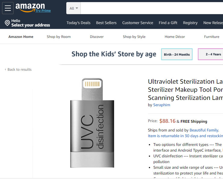Screen dimensions: 223x179
Task: Open the hamburger navigation menu
Action: click(8, 8)
